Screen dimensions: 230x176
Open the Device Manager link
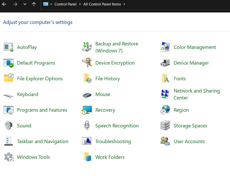point(191,63)
